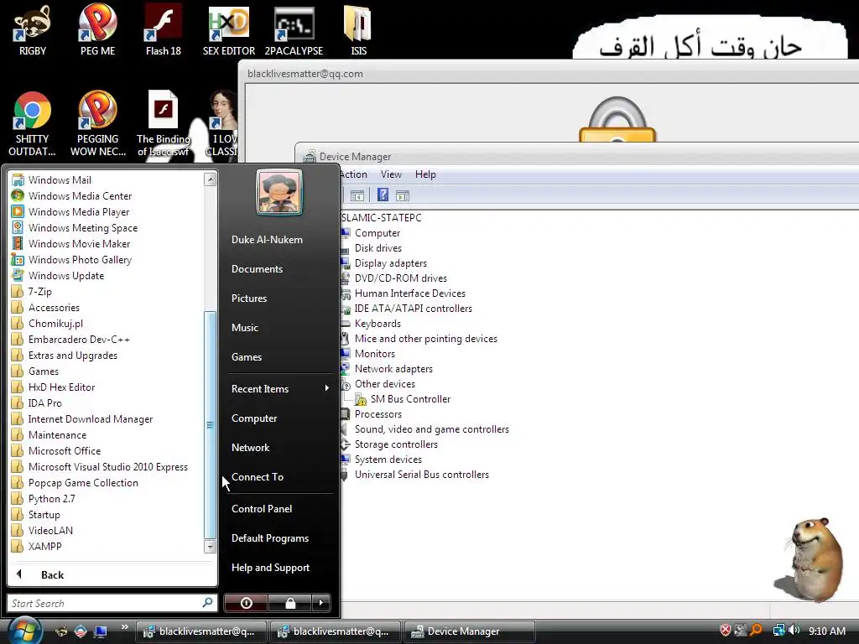Click the volume speaker icon in system tray
The image size is (859, 644).
tap(794, 631)
